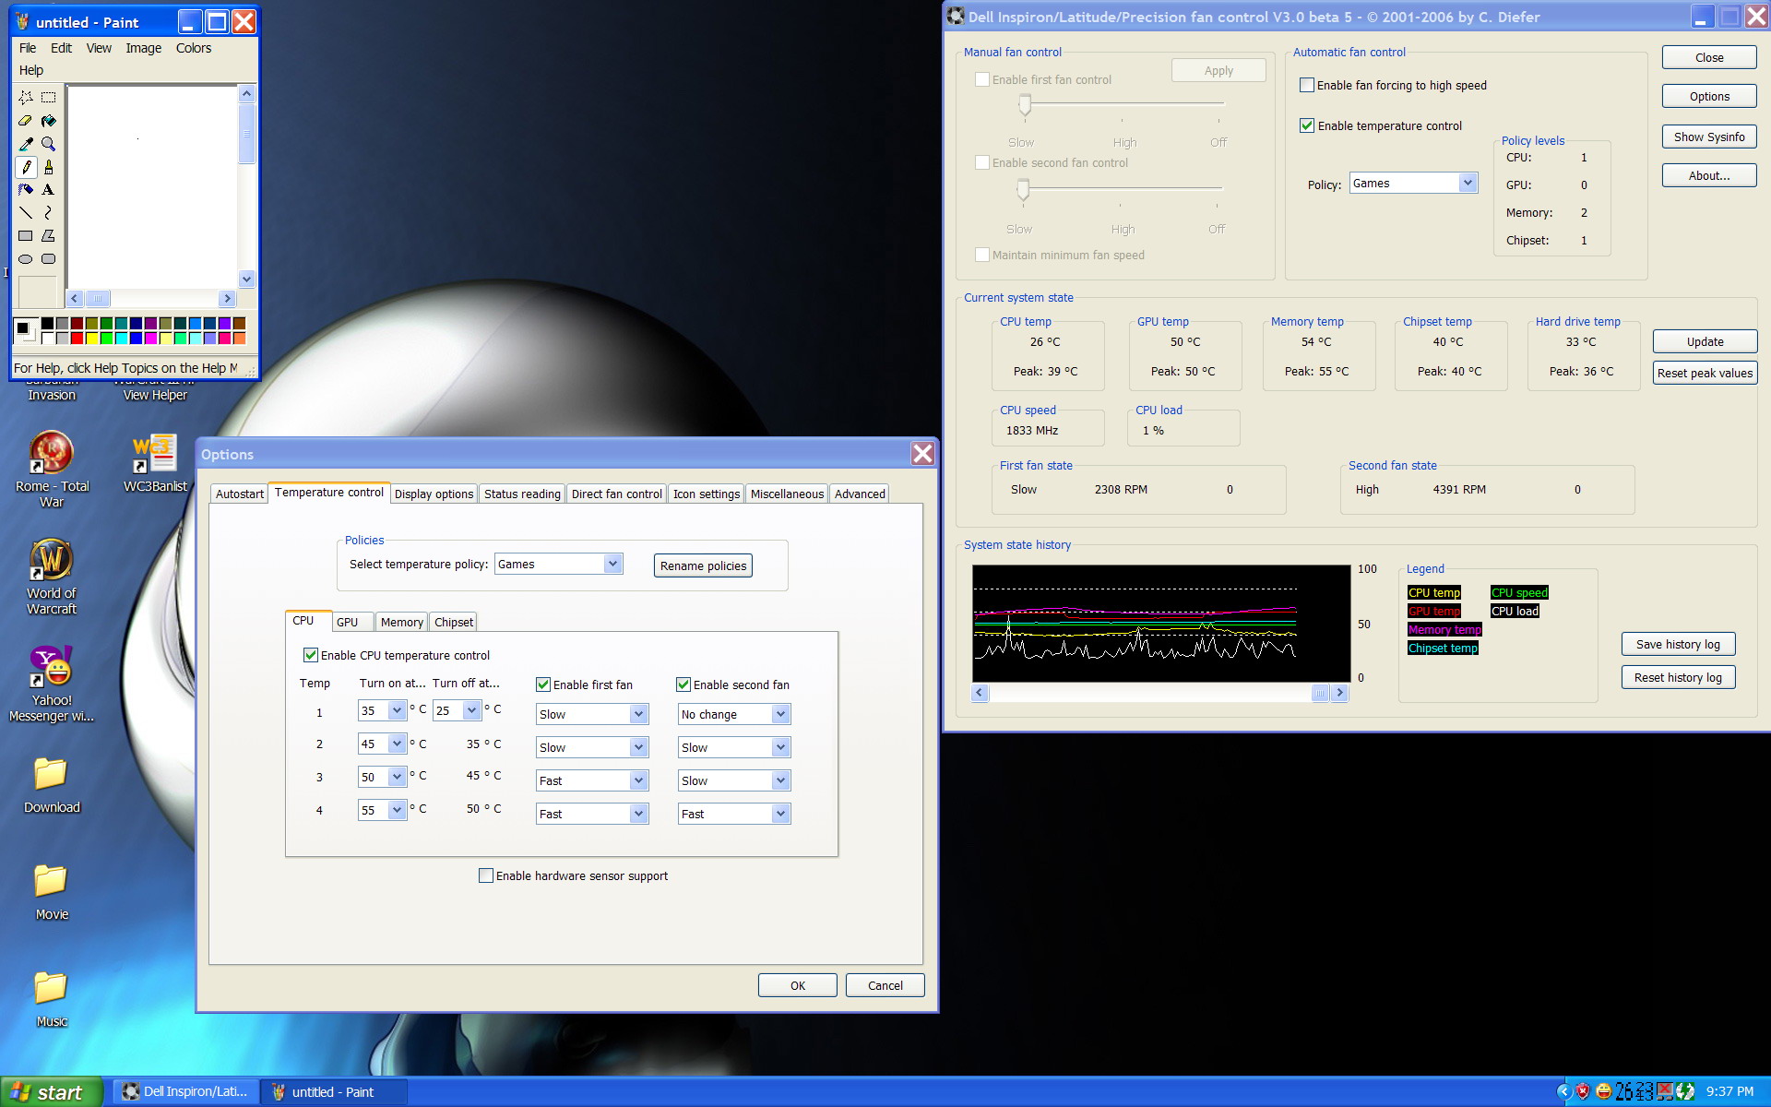Click Rename policies button
This screenshot has width=1771, height=1107.
tap(703, 565)
